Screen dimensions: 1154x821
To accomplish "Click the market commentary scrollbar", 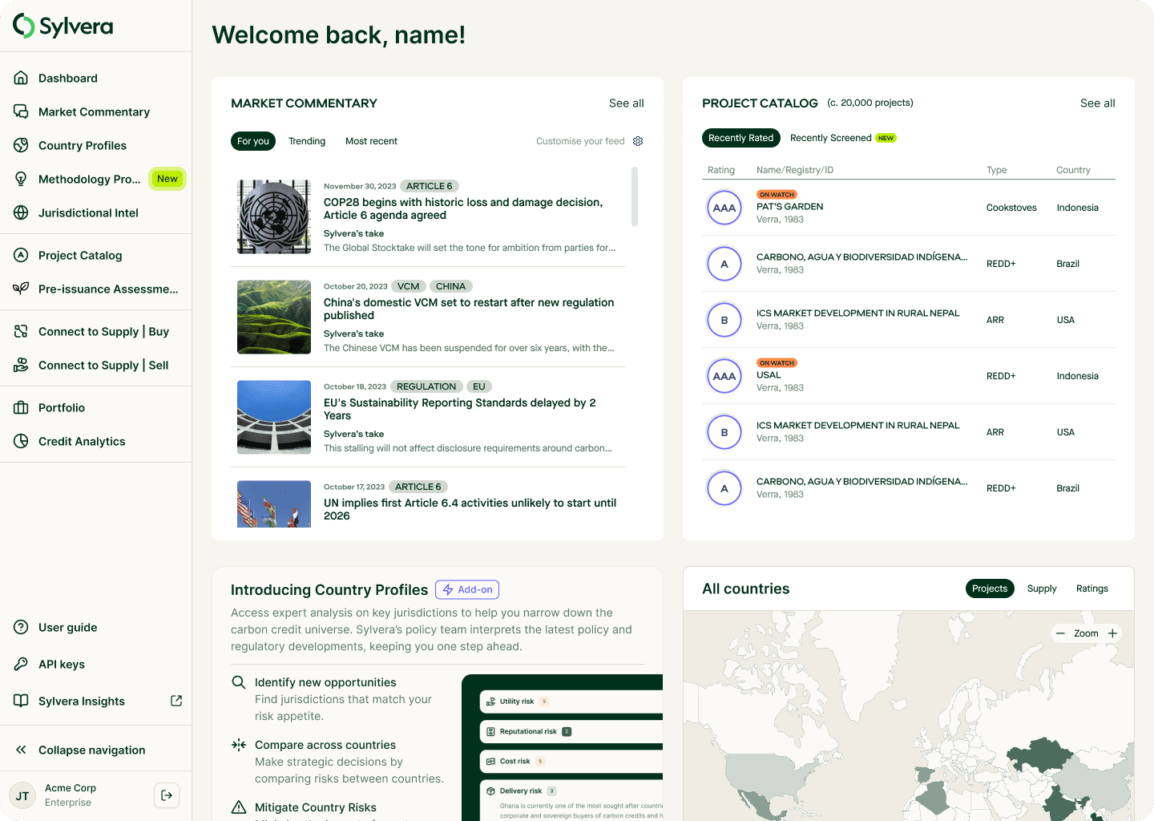I will pos(635,196).
